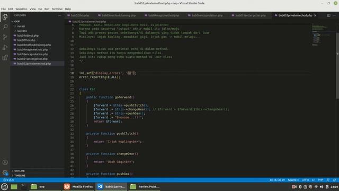Switch to bab04magicmethod.php tab

pos(164,15)
